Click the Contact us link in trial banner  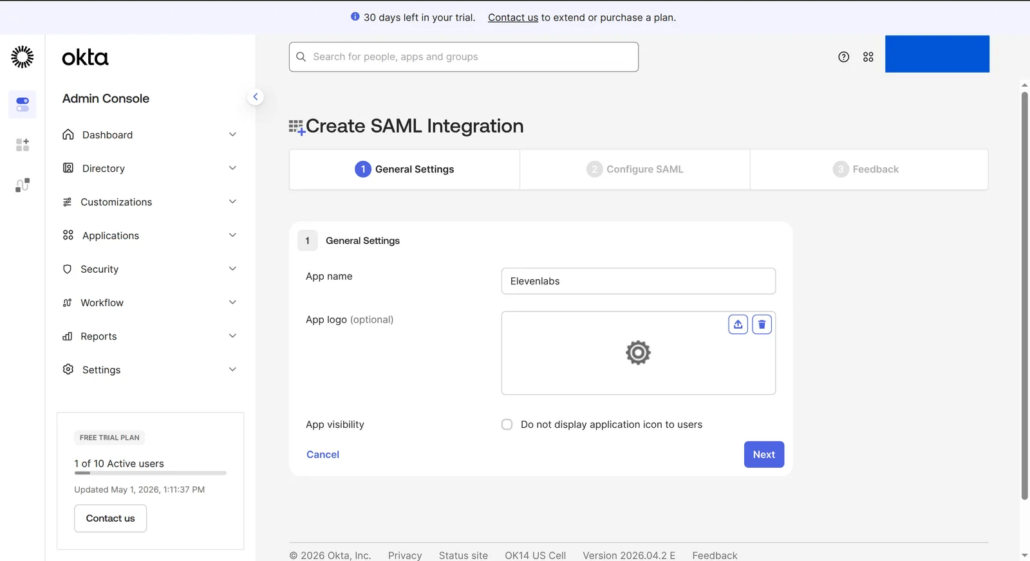click(x=513, y=17)
